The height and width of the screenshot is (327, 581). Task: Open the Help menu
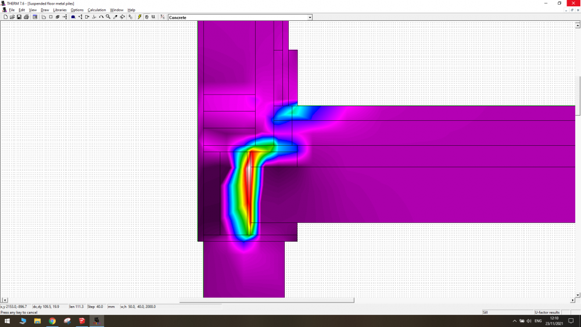click(131, 10)
